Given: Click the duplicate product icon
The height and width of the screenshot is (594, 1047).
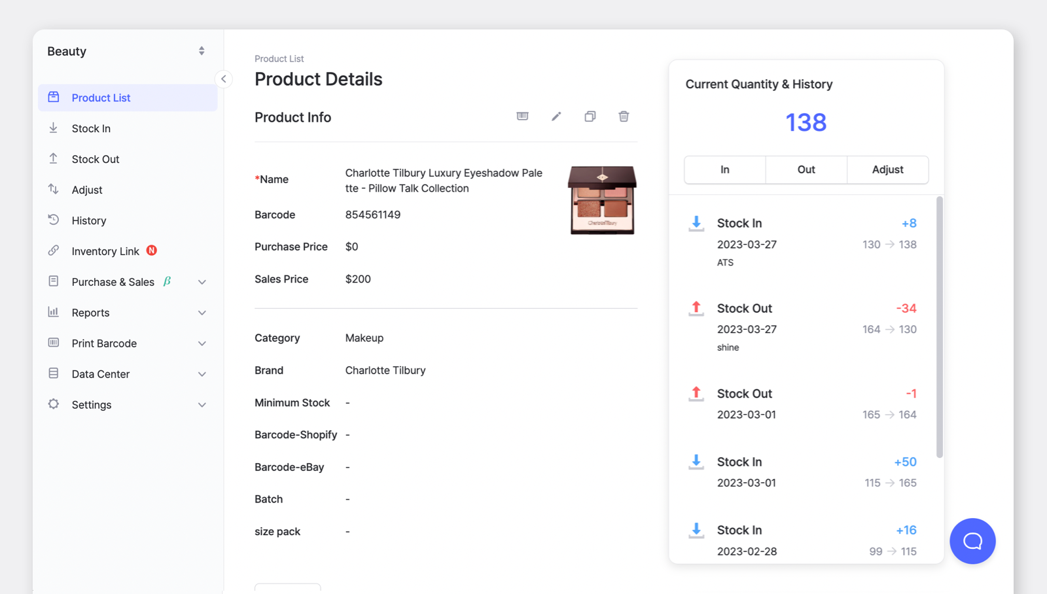Looking at the screenshot, I should point(590,116).
